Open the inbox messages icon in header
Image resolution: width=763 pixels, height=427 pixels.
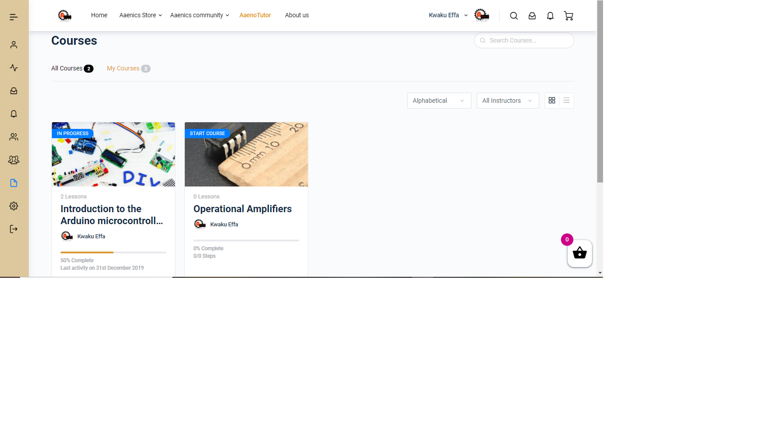coord(532,16)
